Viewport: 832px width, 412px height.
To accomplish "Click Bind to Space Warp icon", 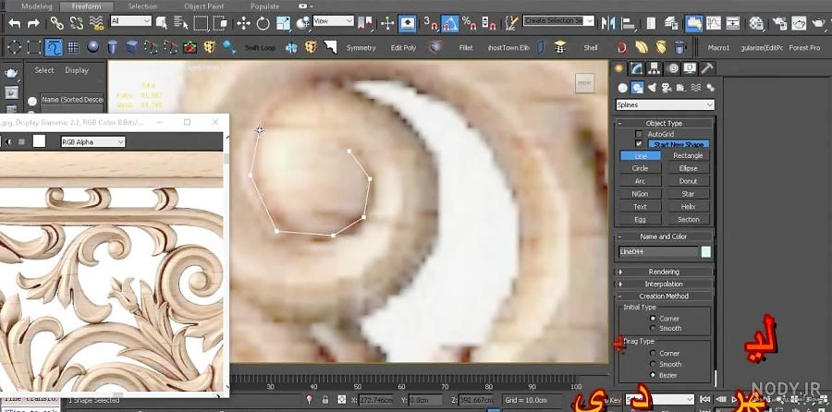I will [96, 23].
